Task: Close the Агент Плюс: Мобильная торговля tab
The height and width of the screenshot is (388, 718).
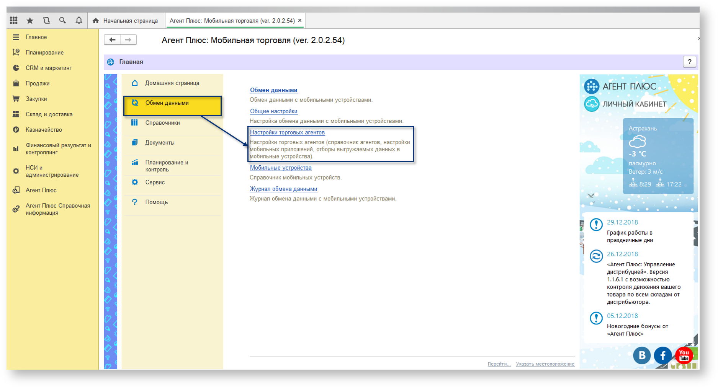Action: [300, 21]
